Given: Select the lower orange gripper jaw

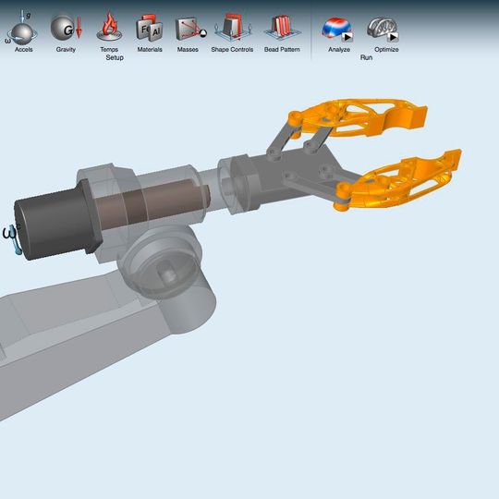Looking at the screenshot, I should (x=397, y=181).
